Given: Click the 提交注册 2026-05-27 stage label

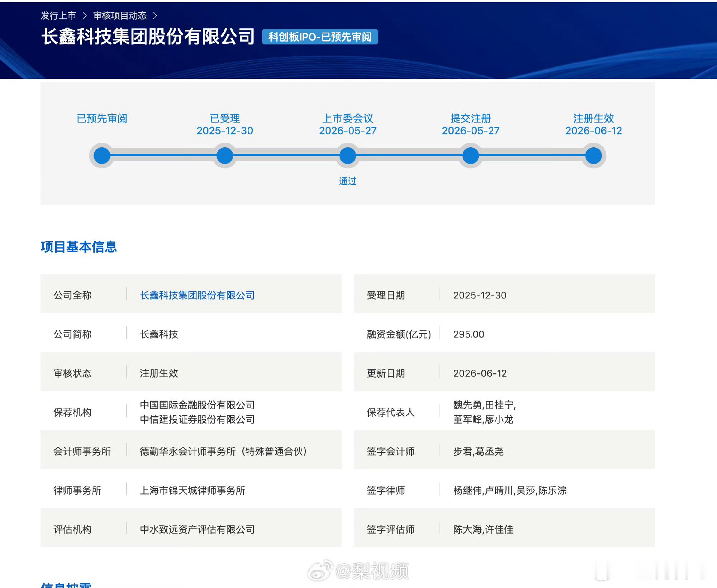Looking at the screenshot, I should pyautogui.click(x=471, y=124).
